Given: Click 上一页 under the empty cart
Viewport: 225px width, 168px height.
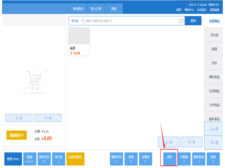Looking at the screenshot, I should tap(19, 118).
